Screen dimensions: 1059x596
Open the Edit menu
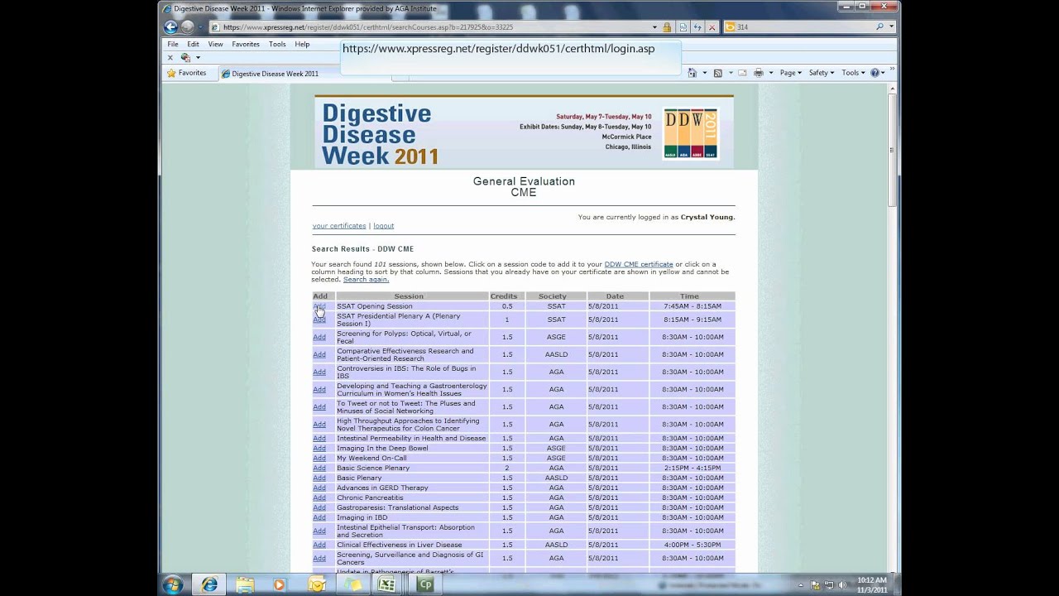193,44
